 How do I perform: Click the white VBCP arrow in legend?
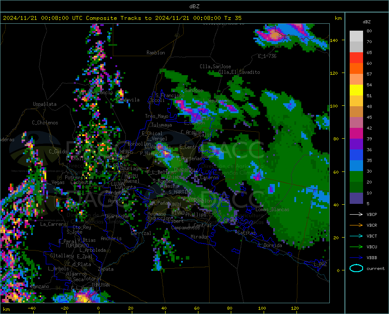point(356,214)
